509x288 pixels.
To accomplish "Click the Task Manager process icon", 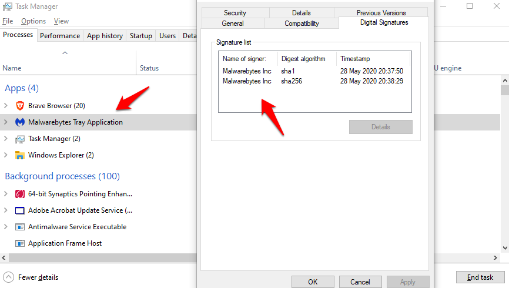I will point(20,139).
